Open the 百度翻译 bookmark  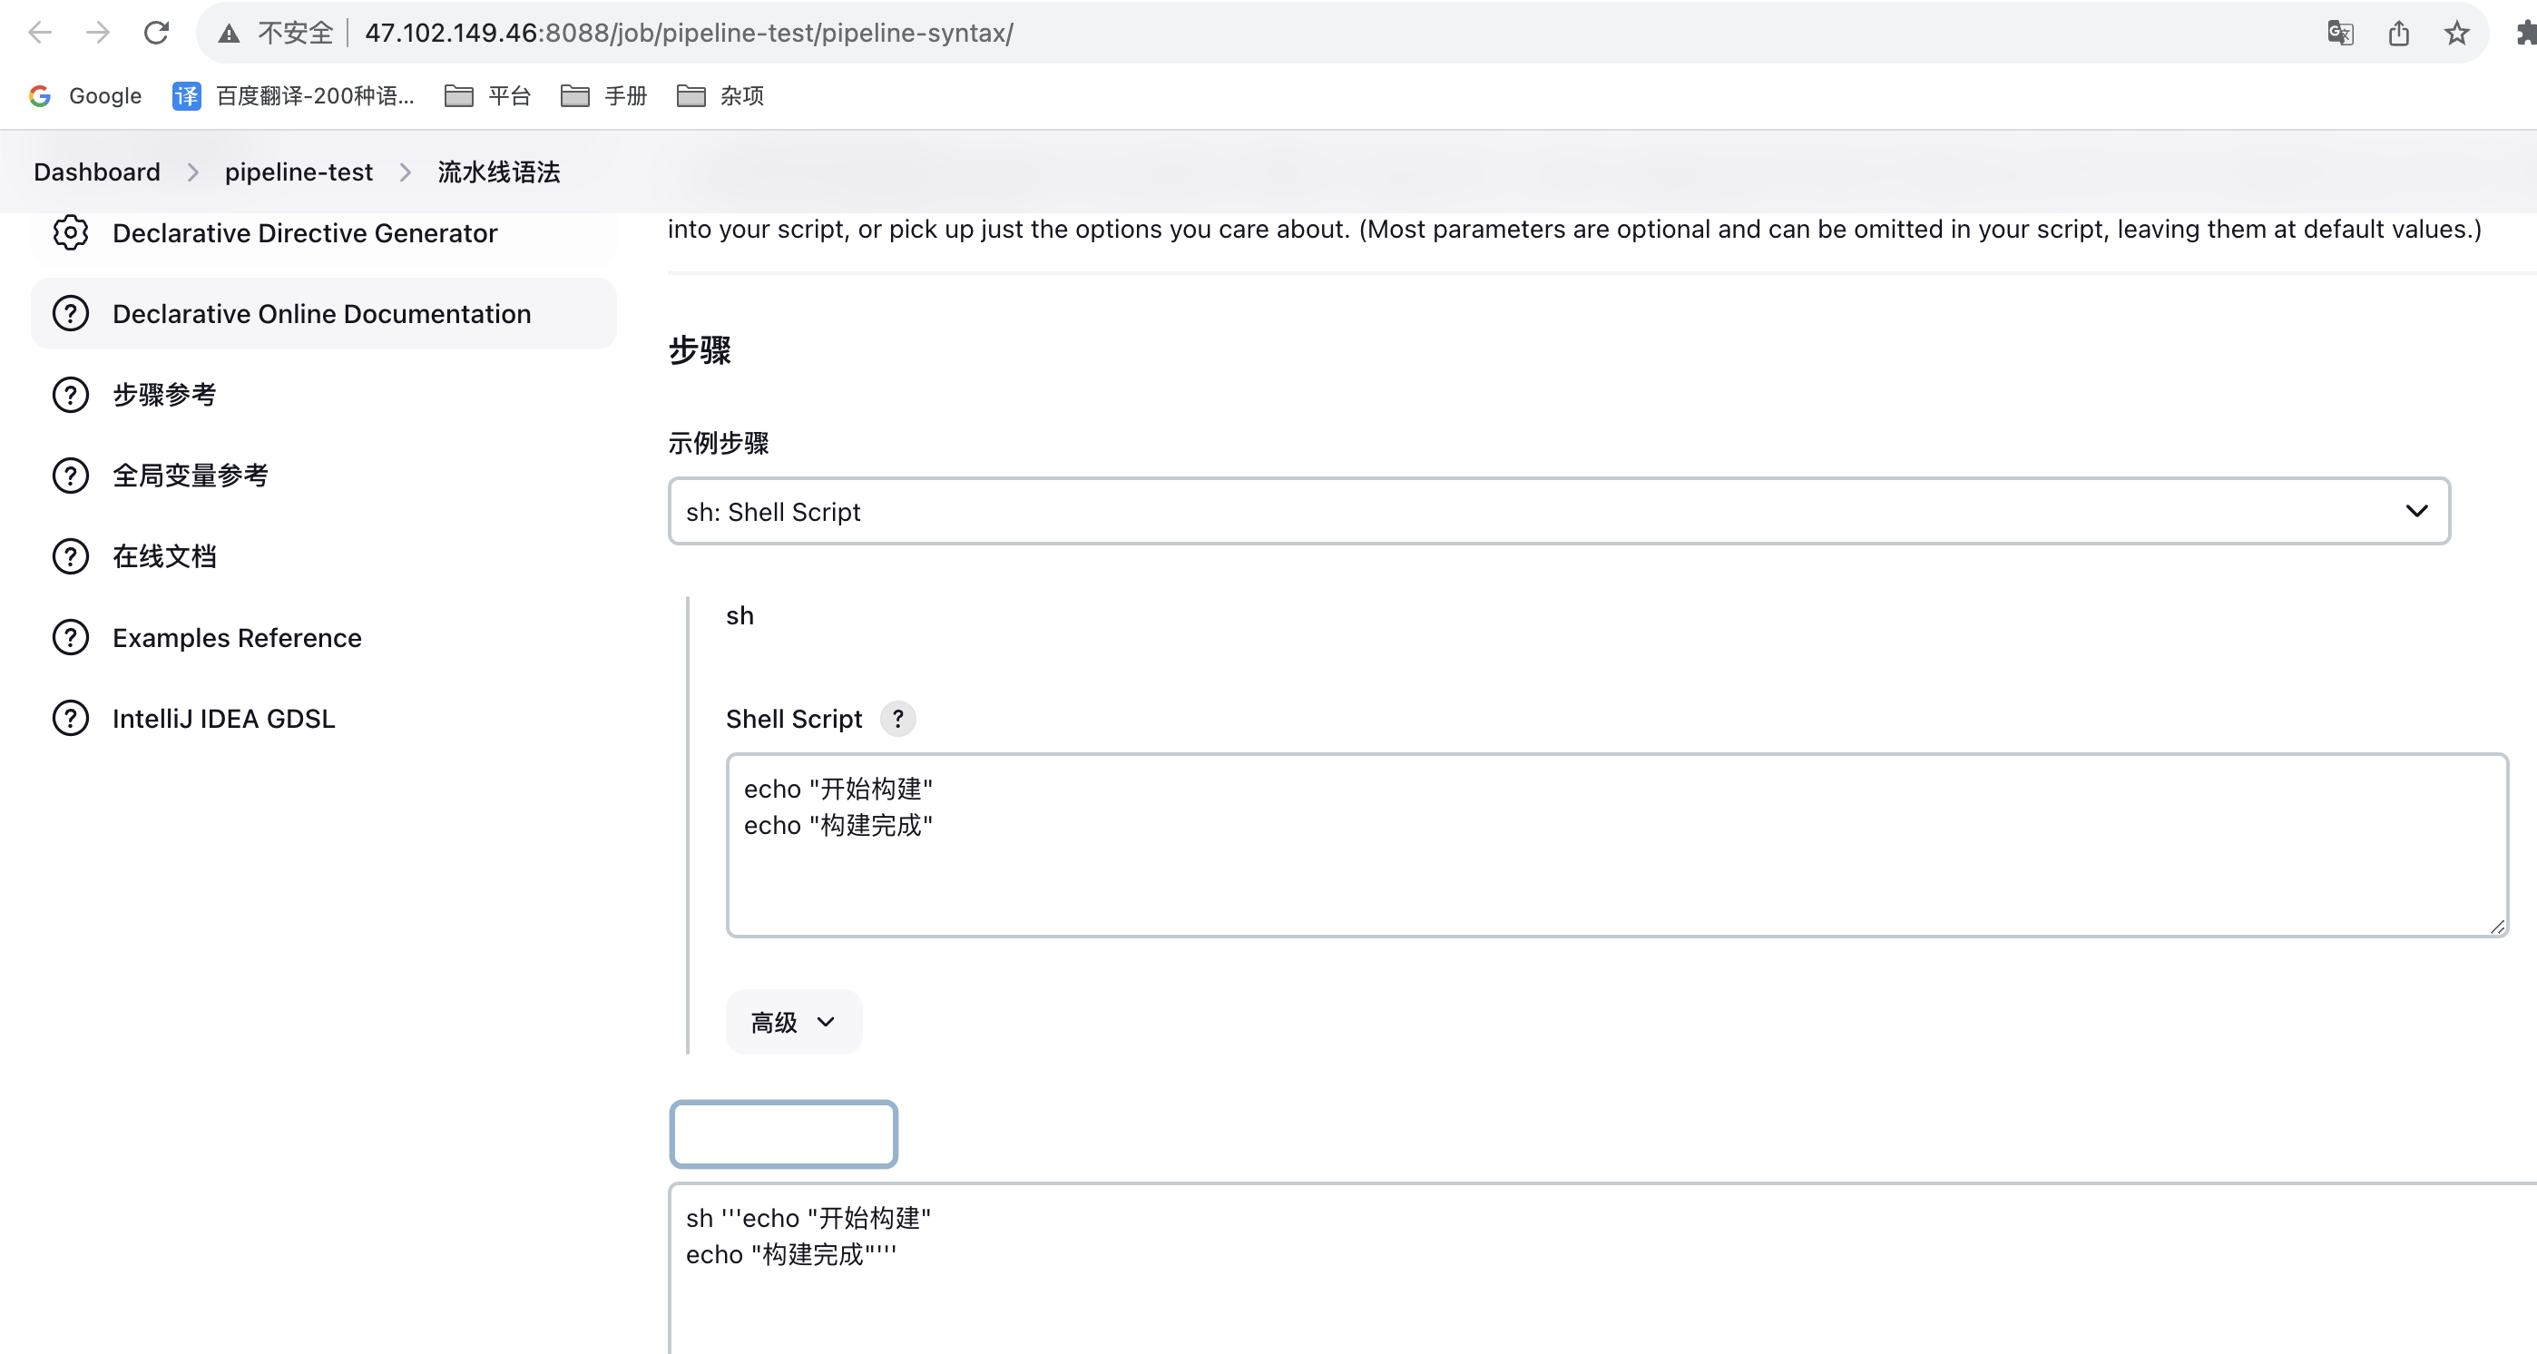pyautogui.click(x=293, y=95)
